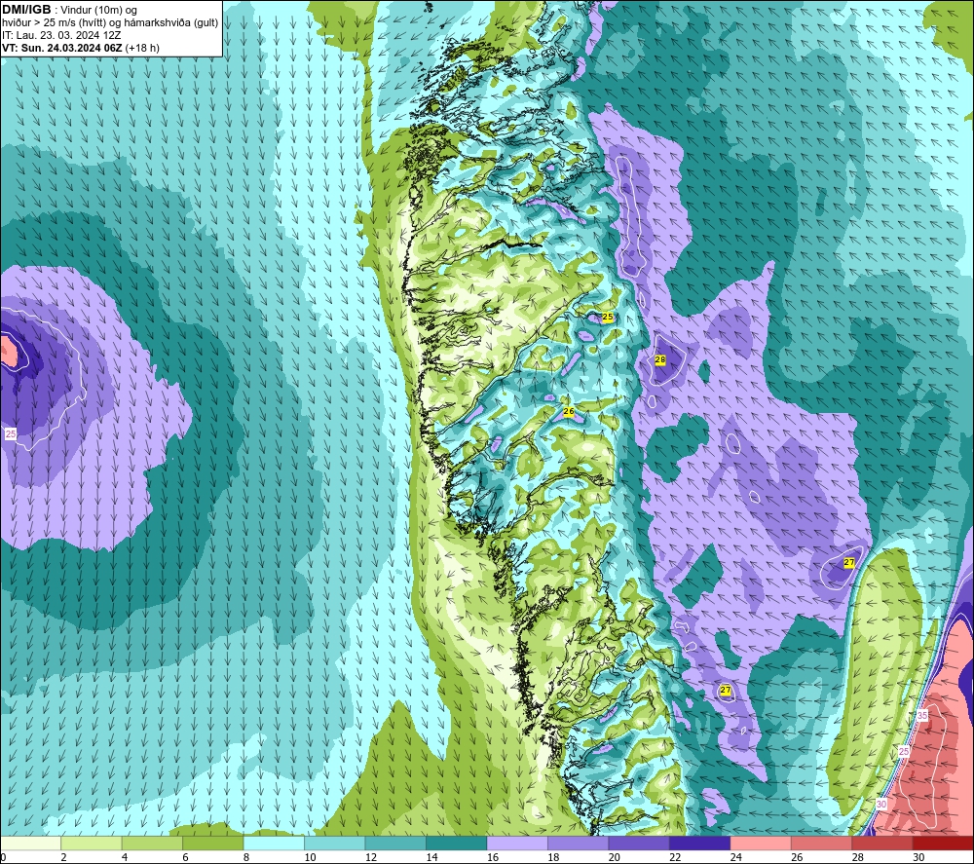Pick the light pink 24–26 legend swatch

coord(761,843)
